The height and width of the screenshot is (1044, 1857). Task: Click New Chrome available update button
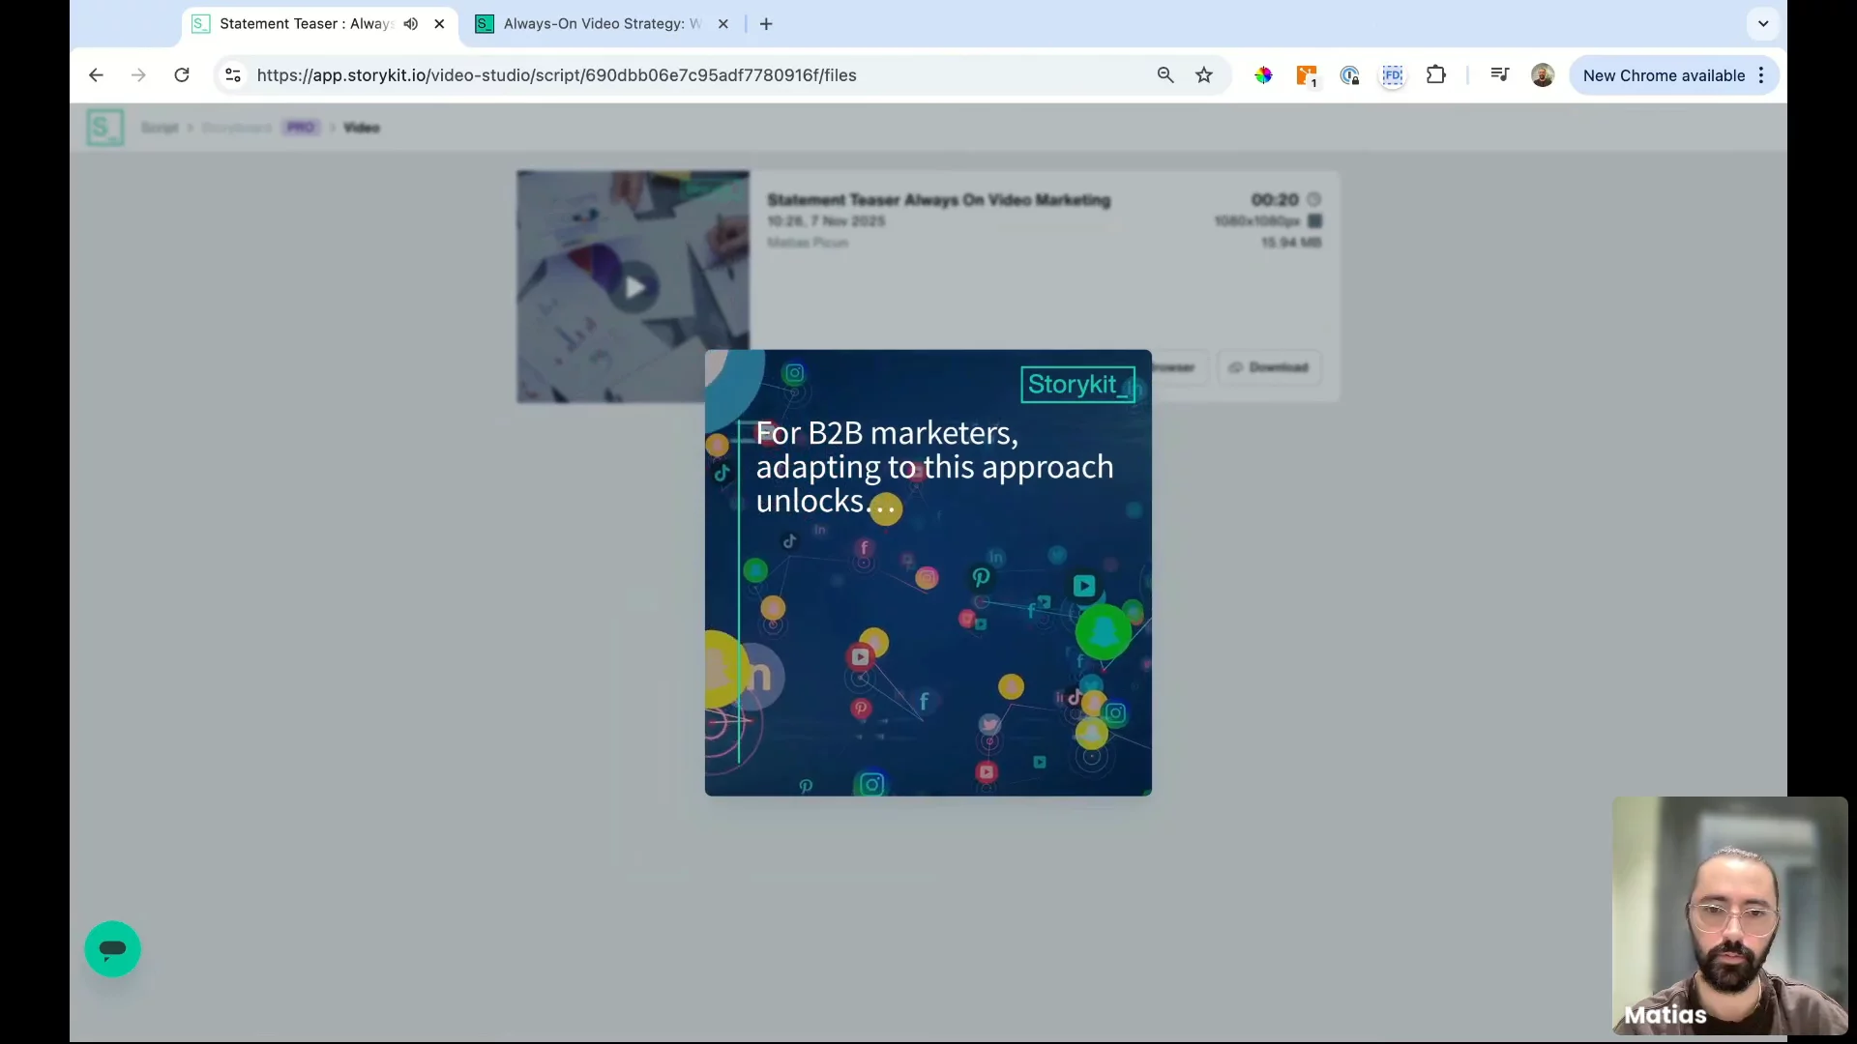pyautogui.click(x=1663, y=75)
